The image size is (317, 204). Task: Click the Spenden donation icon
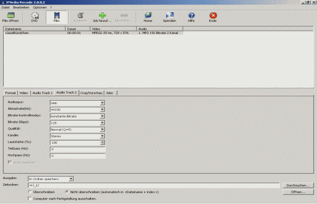coord(169,16)
